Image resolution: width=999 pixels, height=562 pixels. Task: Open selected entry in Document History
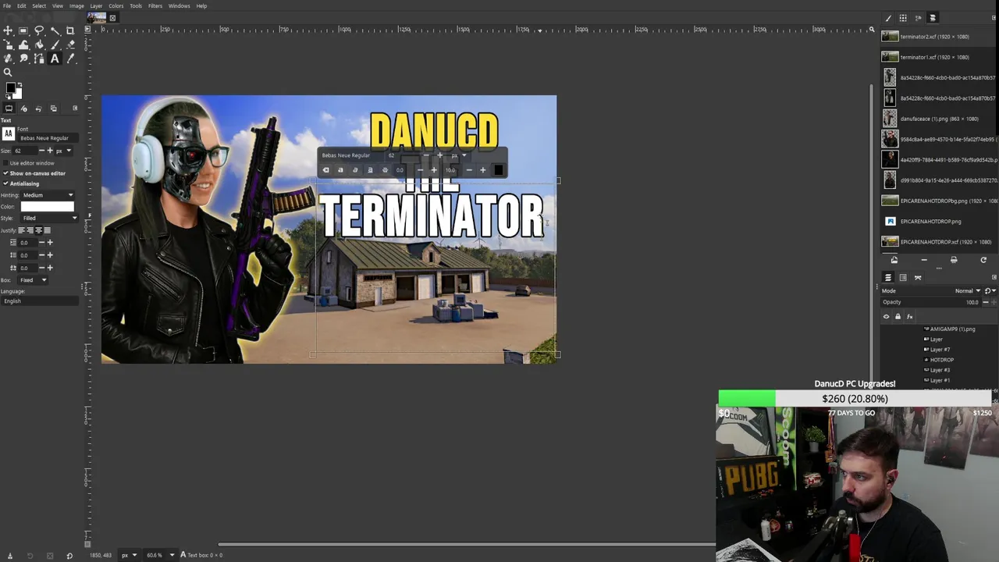[894, 260]
